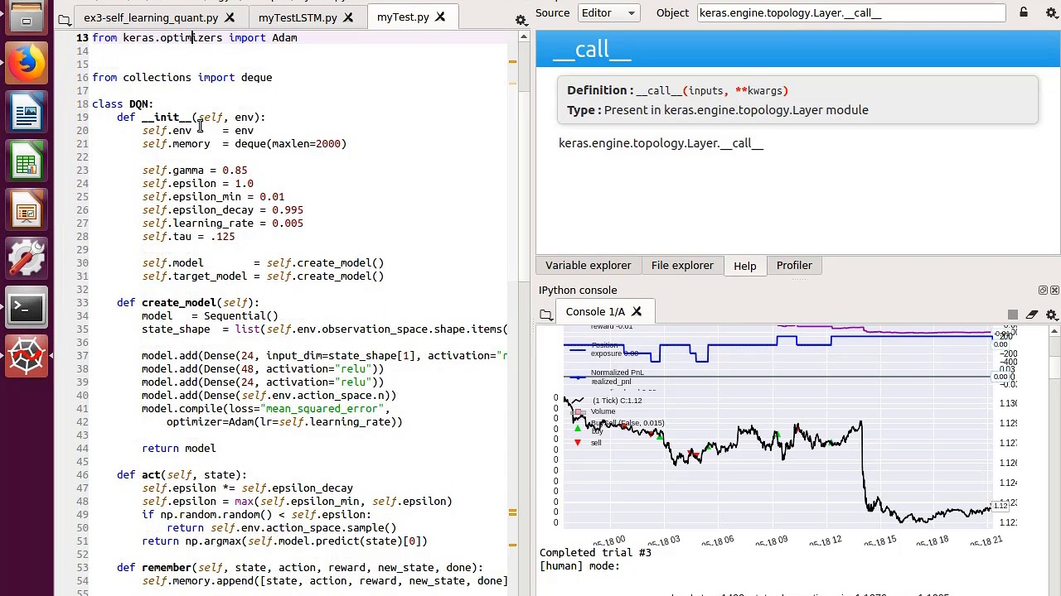Click the console tab browse icon
Viewport: 1061px width, 596px height.
point(546,314)
